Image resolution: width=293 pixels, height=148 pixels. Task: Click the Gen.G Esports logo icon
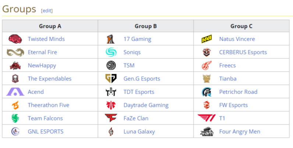click(x=111, y=79)
